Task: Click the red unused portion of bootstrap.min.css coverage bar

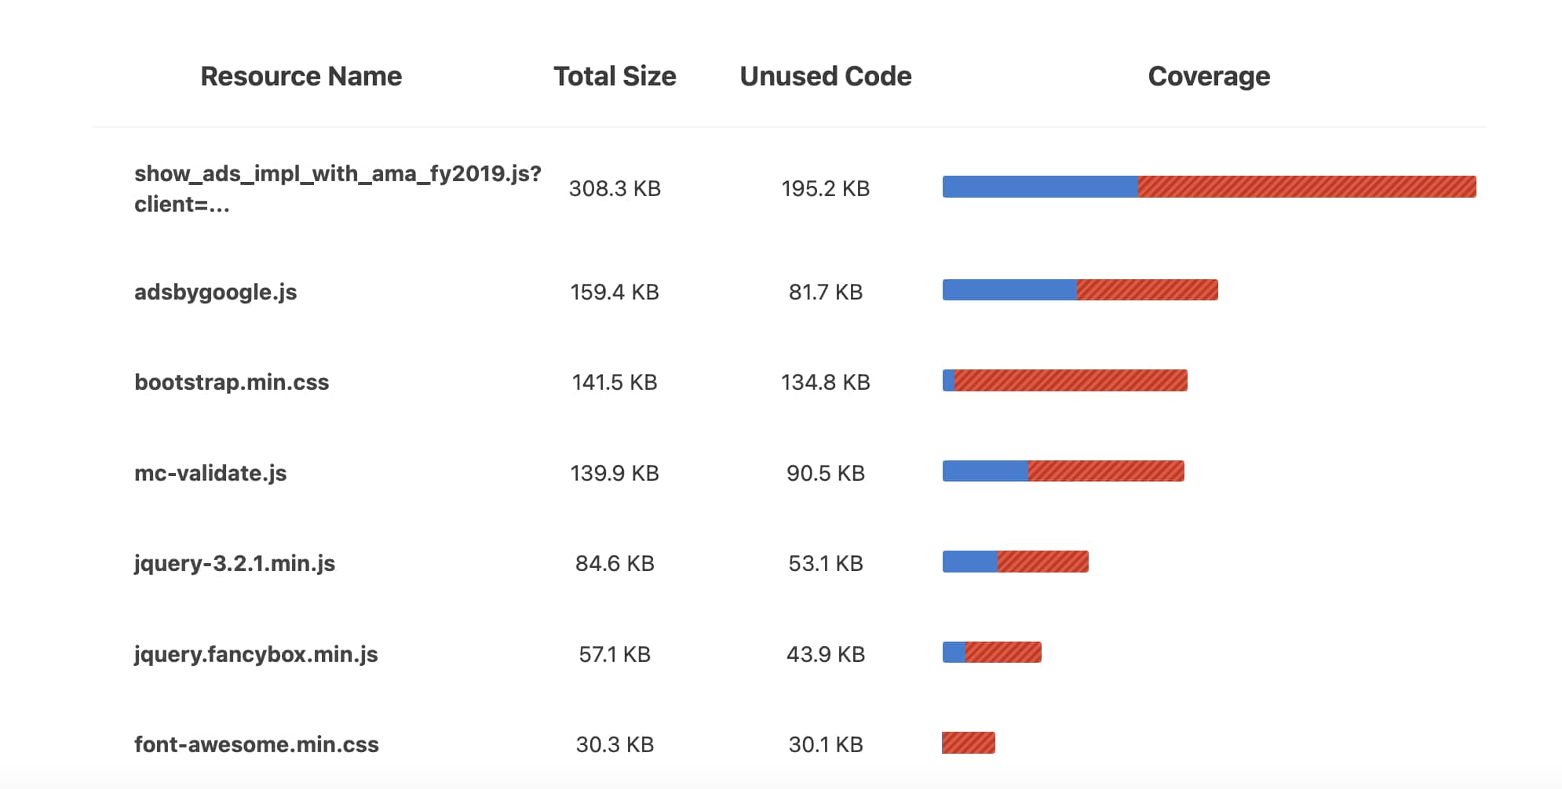Action: (x=1071, y=380)
